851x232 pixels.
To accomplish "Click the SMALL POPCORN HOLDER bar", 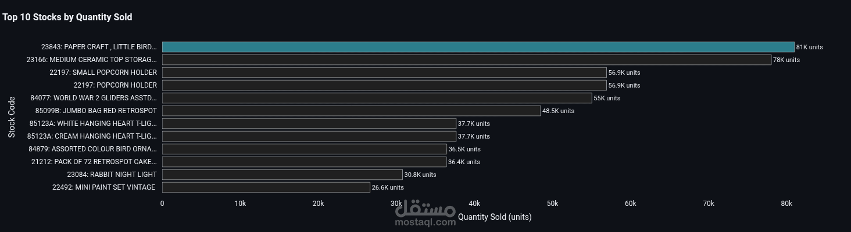I will [384, 72].
